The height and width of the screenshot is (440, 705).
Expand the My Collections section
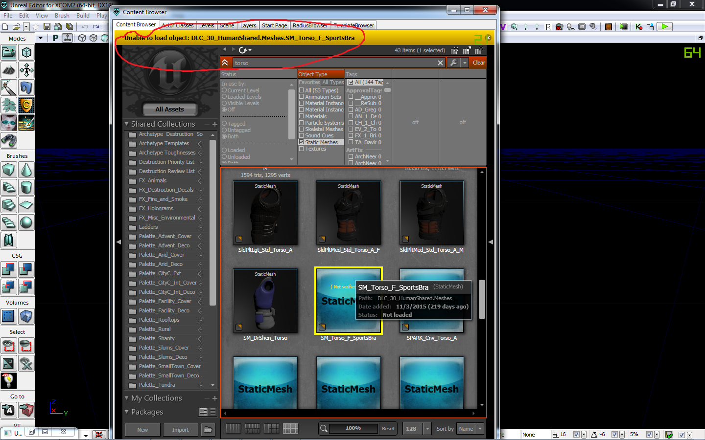(x=127, y=398)
